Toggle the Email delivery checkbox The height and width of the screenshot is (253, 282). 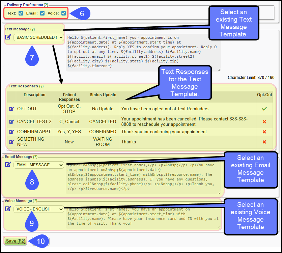pyautogui.click(x=42, y=13)
